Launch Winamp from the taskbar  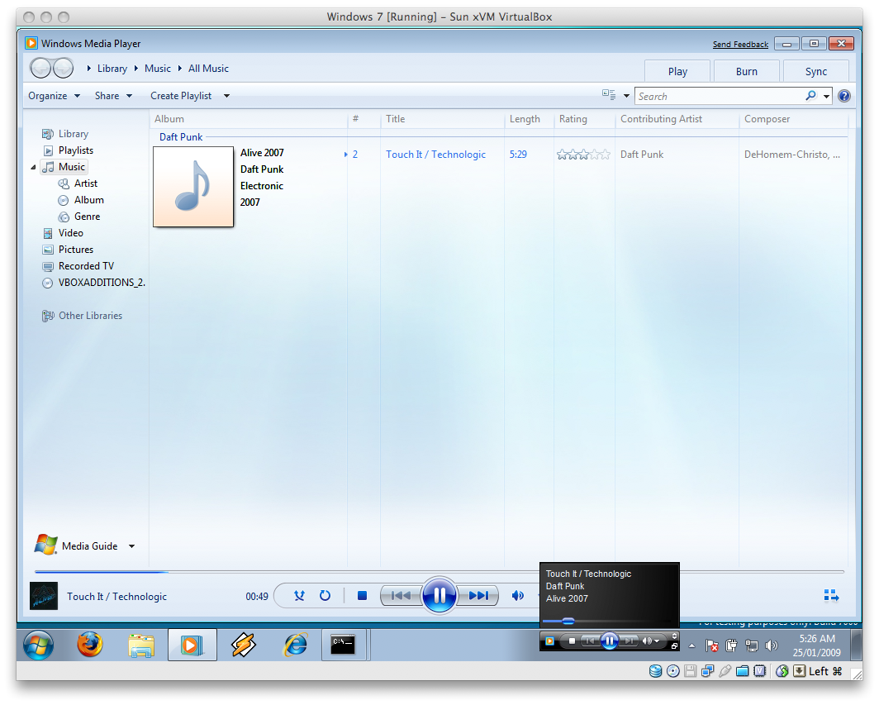[244, 644]
